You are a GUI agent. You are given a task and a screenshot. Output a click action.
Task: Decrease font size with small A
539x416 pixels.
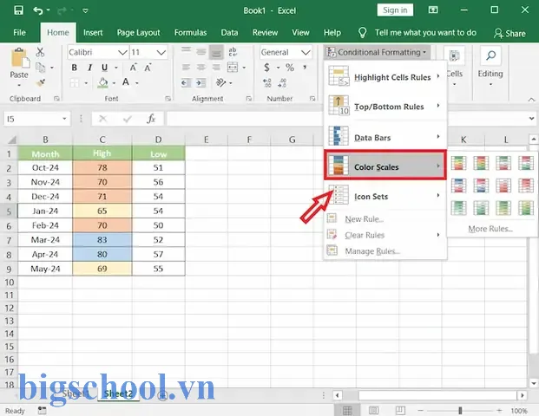(148, 68)
